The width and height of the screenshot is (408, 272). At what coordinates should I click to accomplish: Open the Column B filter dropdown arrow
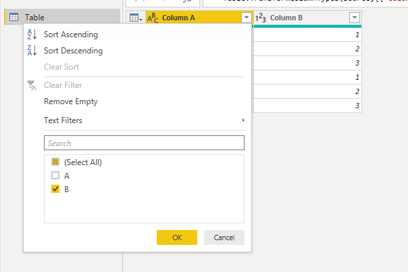(355, 18)
